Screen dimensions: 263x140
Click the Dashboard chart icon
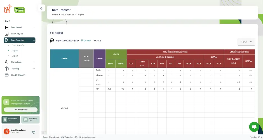pyautogui.click(x=7, y=27)
